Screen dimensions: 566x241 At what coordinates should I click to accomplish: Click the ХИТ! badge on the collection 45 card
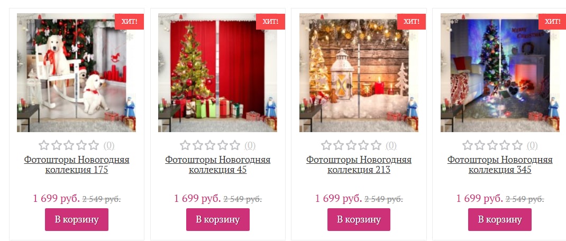point(270,22)
